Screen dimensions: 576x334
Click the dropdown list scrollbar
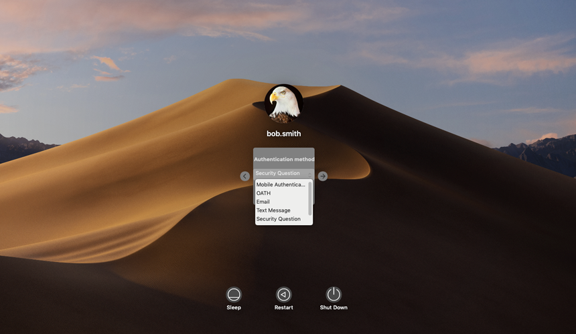click(x=310, y=198)
